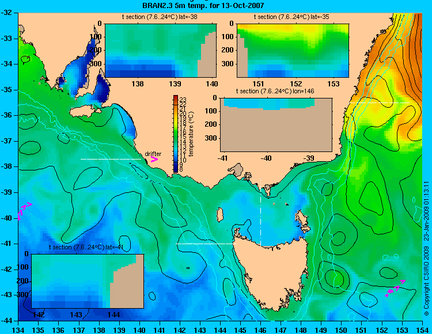Screen dimensions: 432x334
Task: Click the white dashed section line west of Tasmania
Action: click(206, 244)
